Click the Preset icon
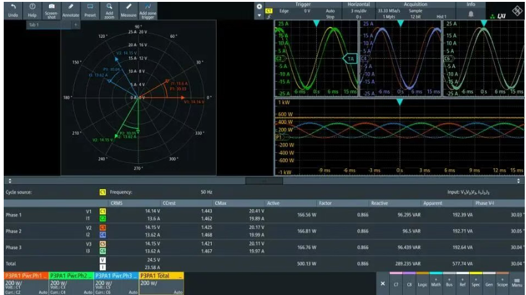 (90, 6)
